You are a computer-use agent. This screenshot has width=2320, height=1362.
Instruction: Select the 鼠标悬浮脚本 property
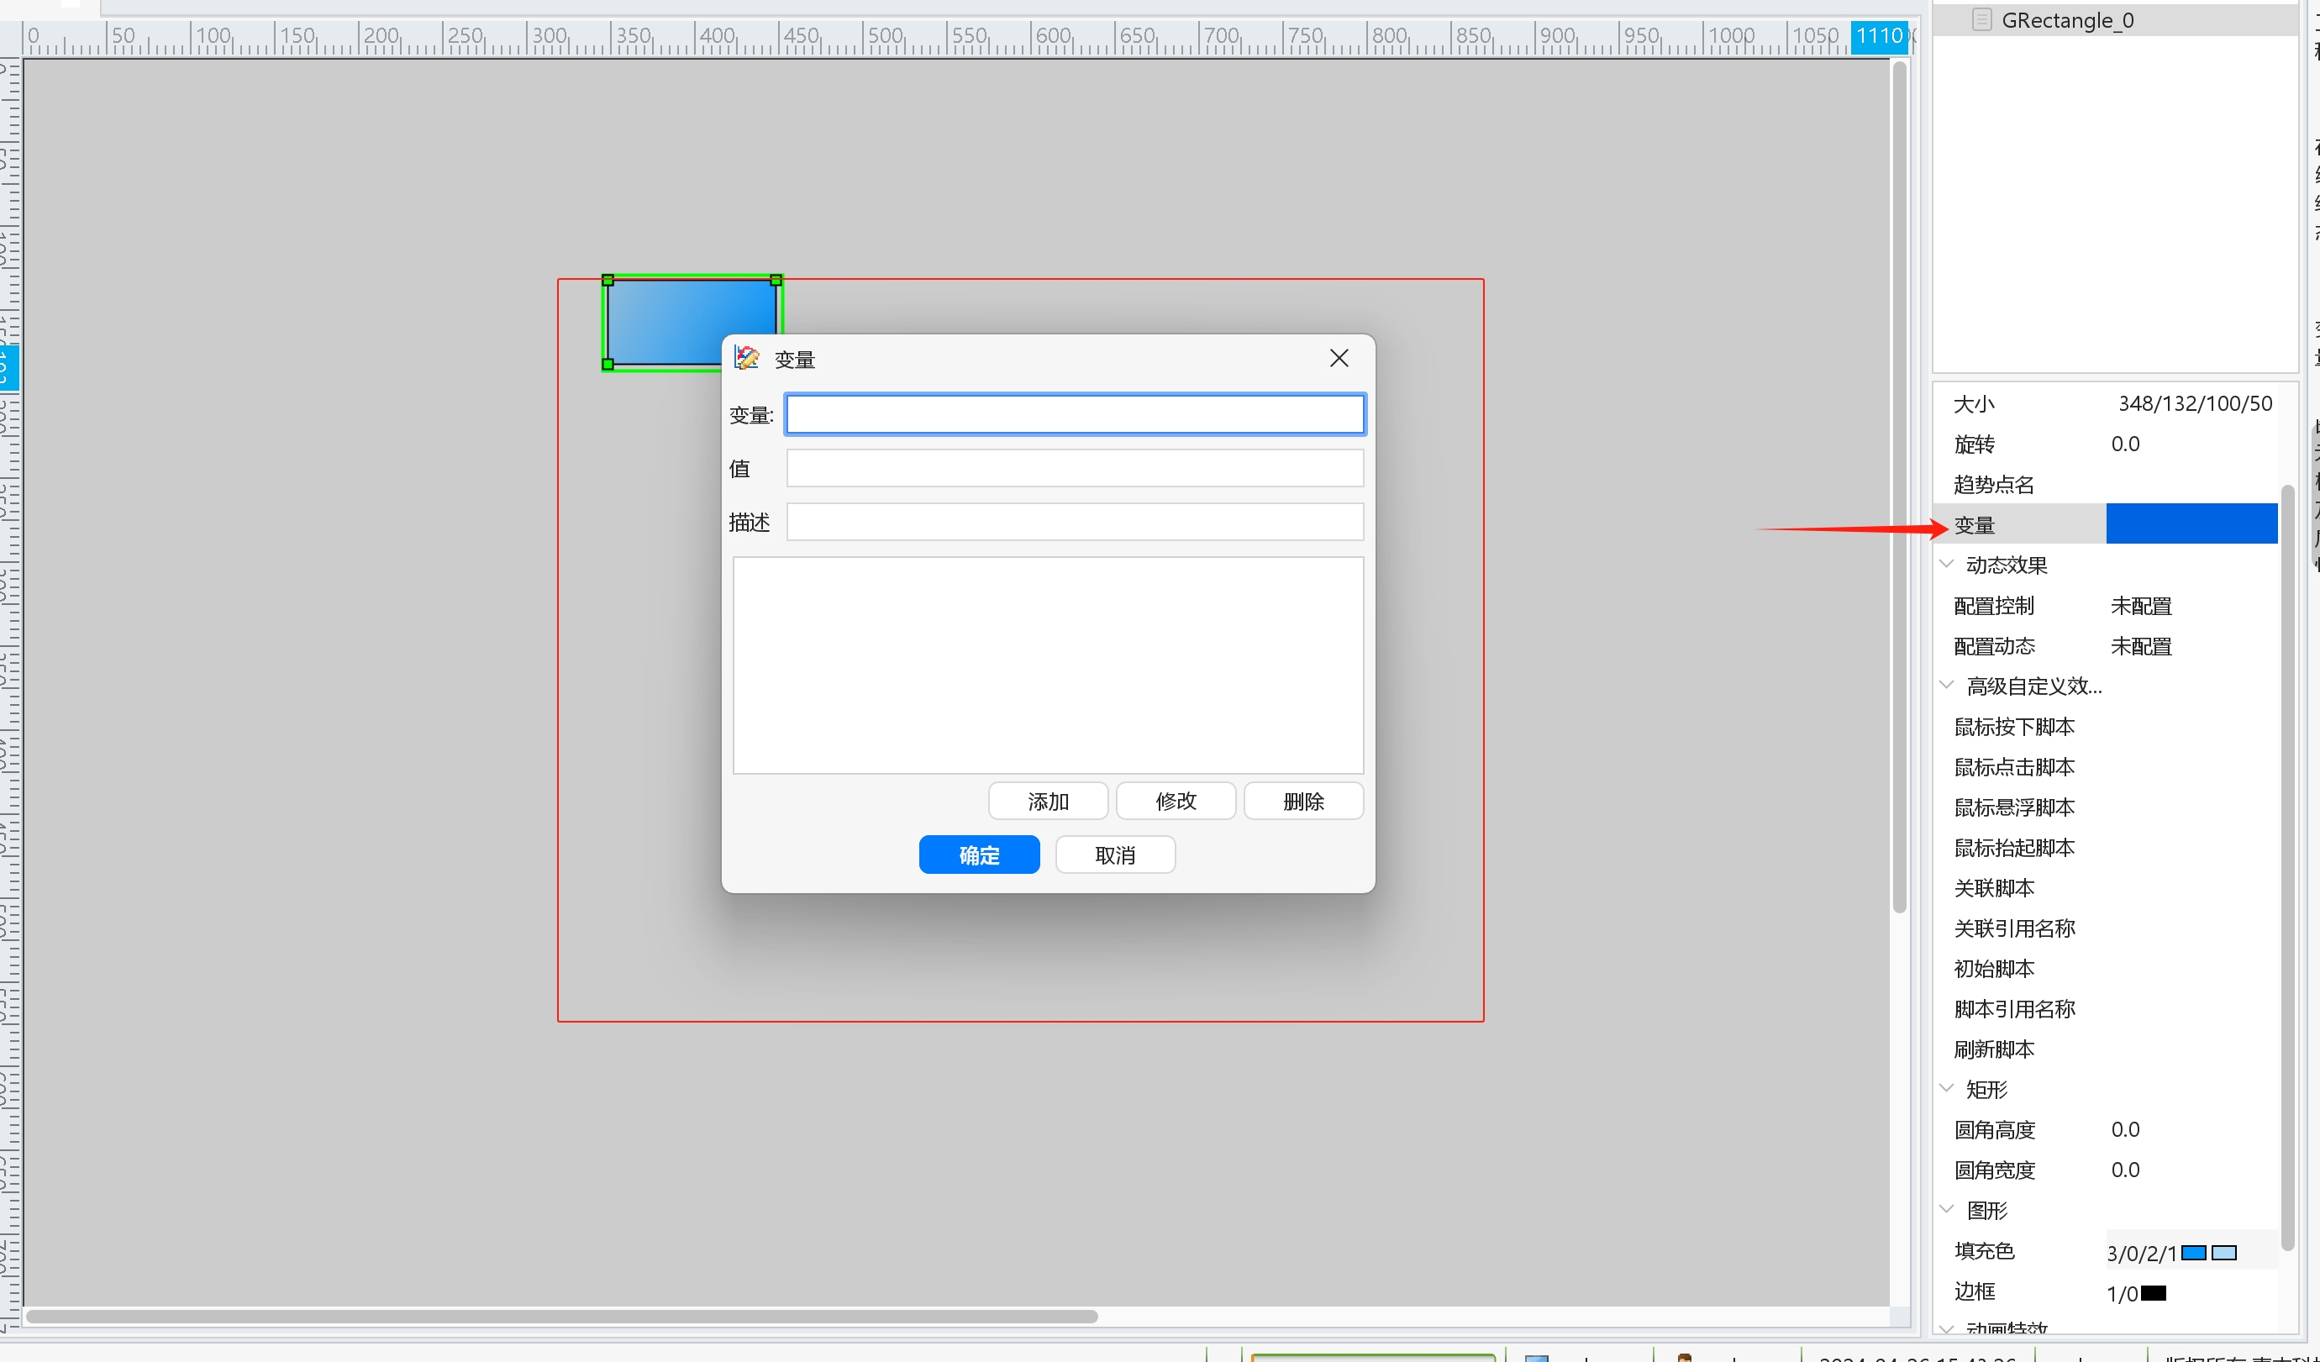click(2014, 807)
